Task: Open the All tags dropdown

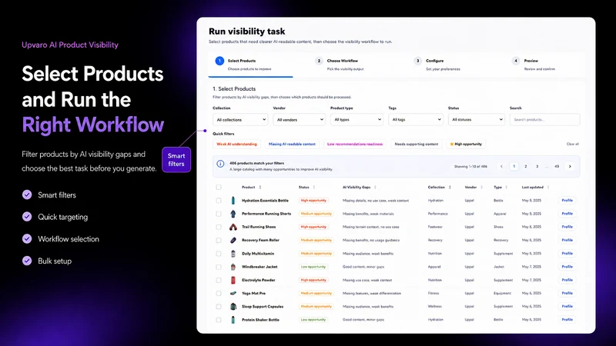Action: (x=415, y=120)
